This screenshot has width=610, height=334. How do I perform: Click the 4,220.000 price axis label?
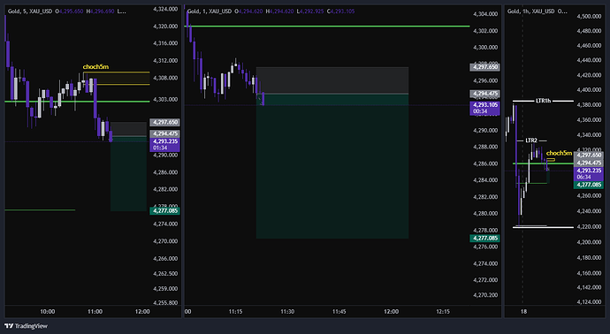[x=589, y=227]
